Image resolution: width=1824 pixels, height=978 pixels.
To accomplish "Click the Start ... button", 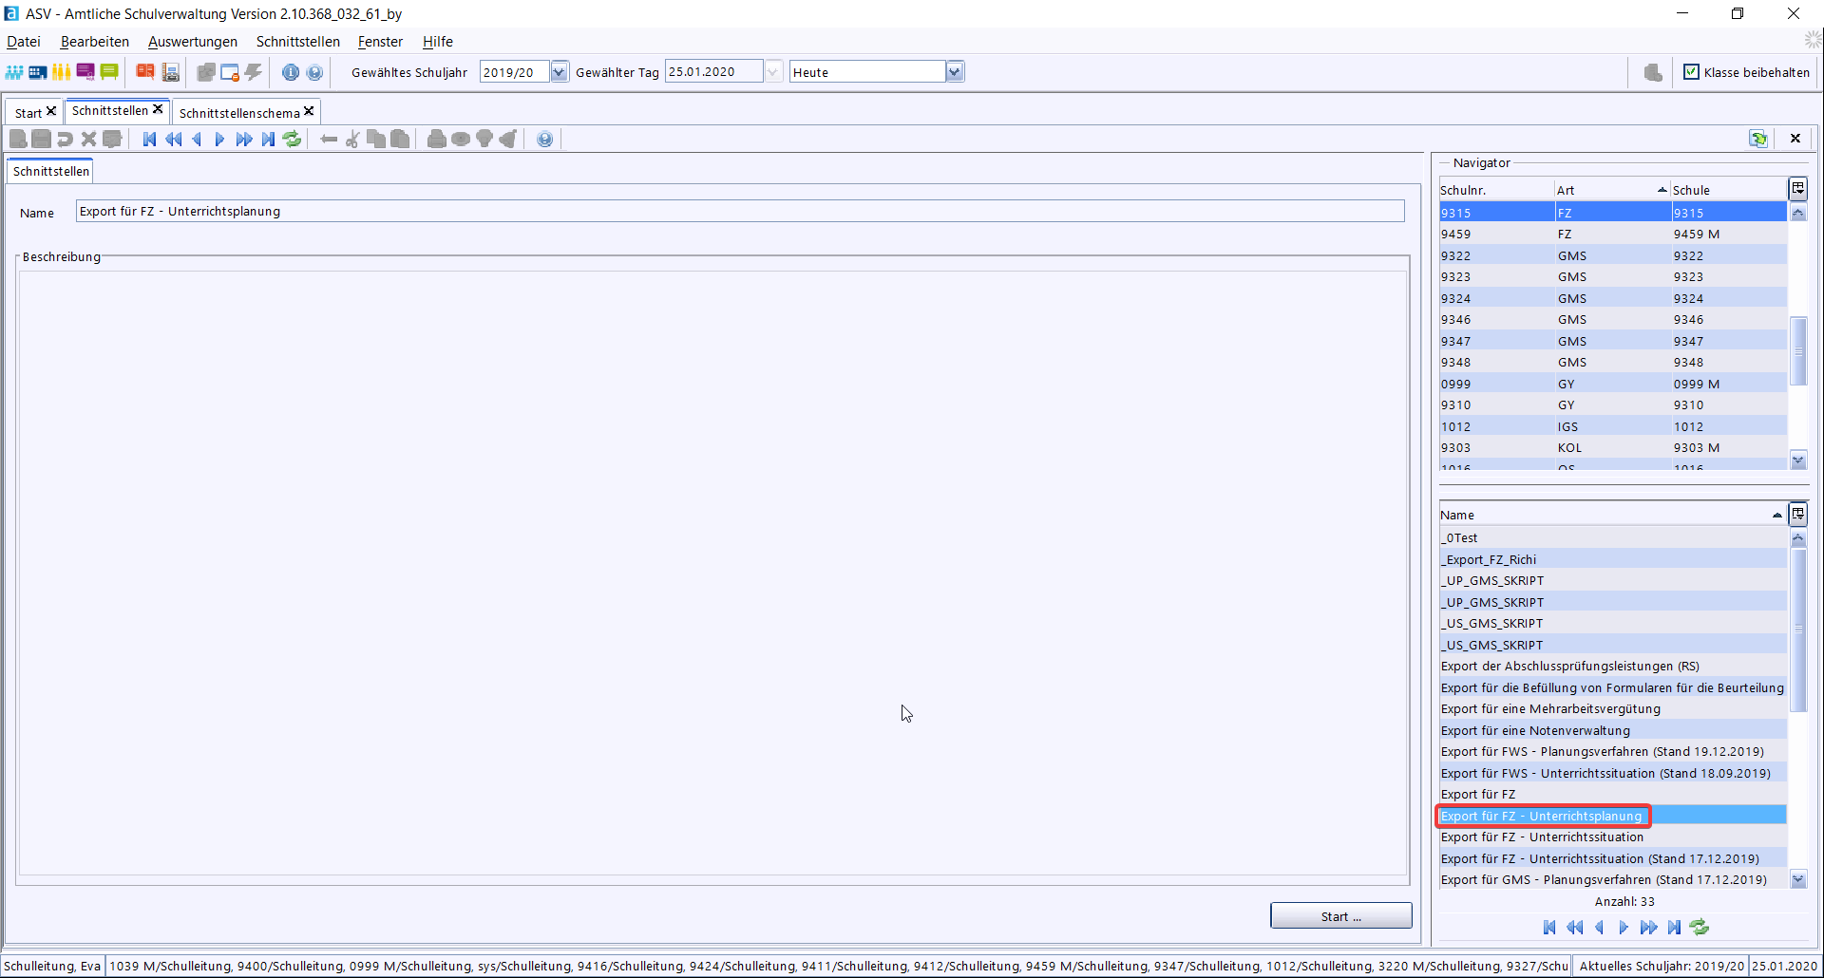I will 1340,916.
